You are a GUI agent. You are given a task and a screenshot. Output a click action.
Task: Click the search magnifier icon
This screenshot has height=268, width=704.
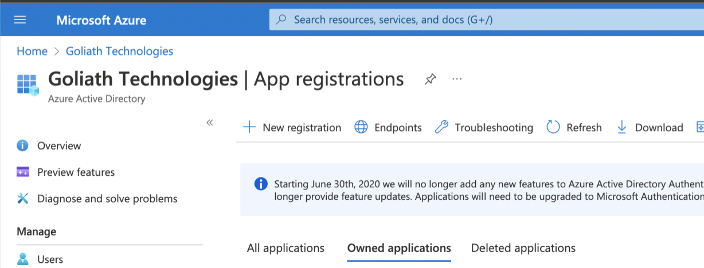(281, 19)
